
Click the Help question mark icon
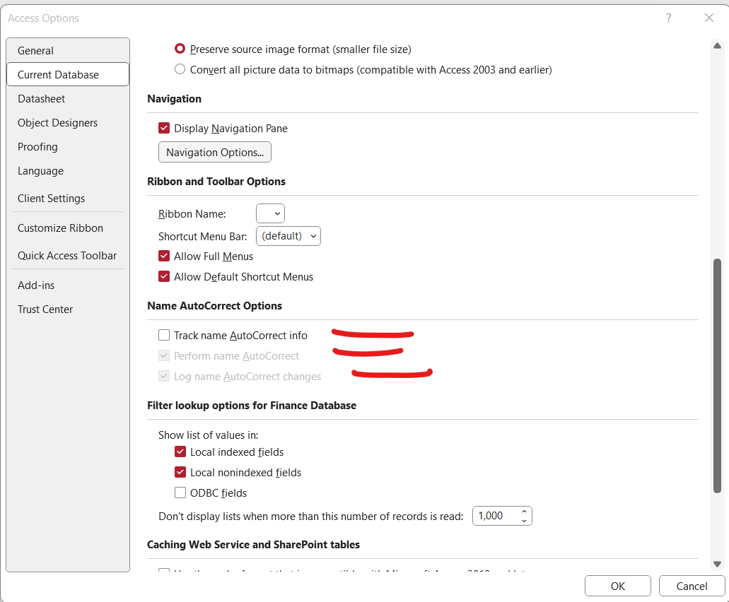(668, 18)
